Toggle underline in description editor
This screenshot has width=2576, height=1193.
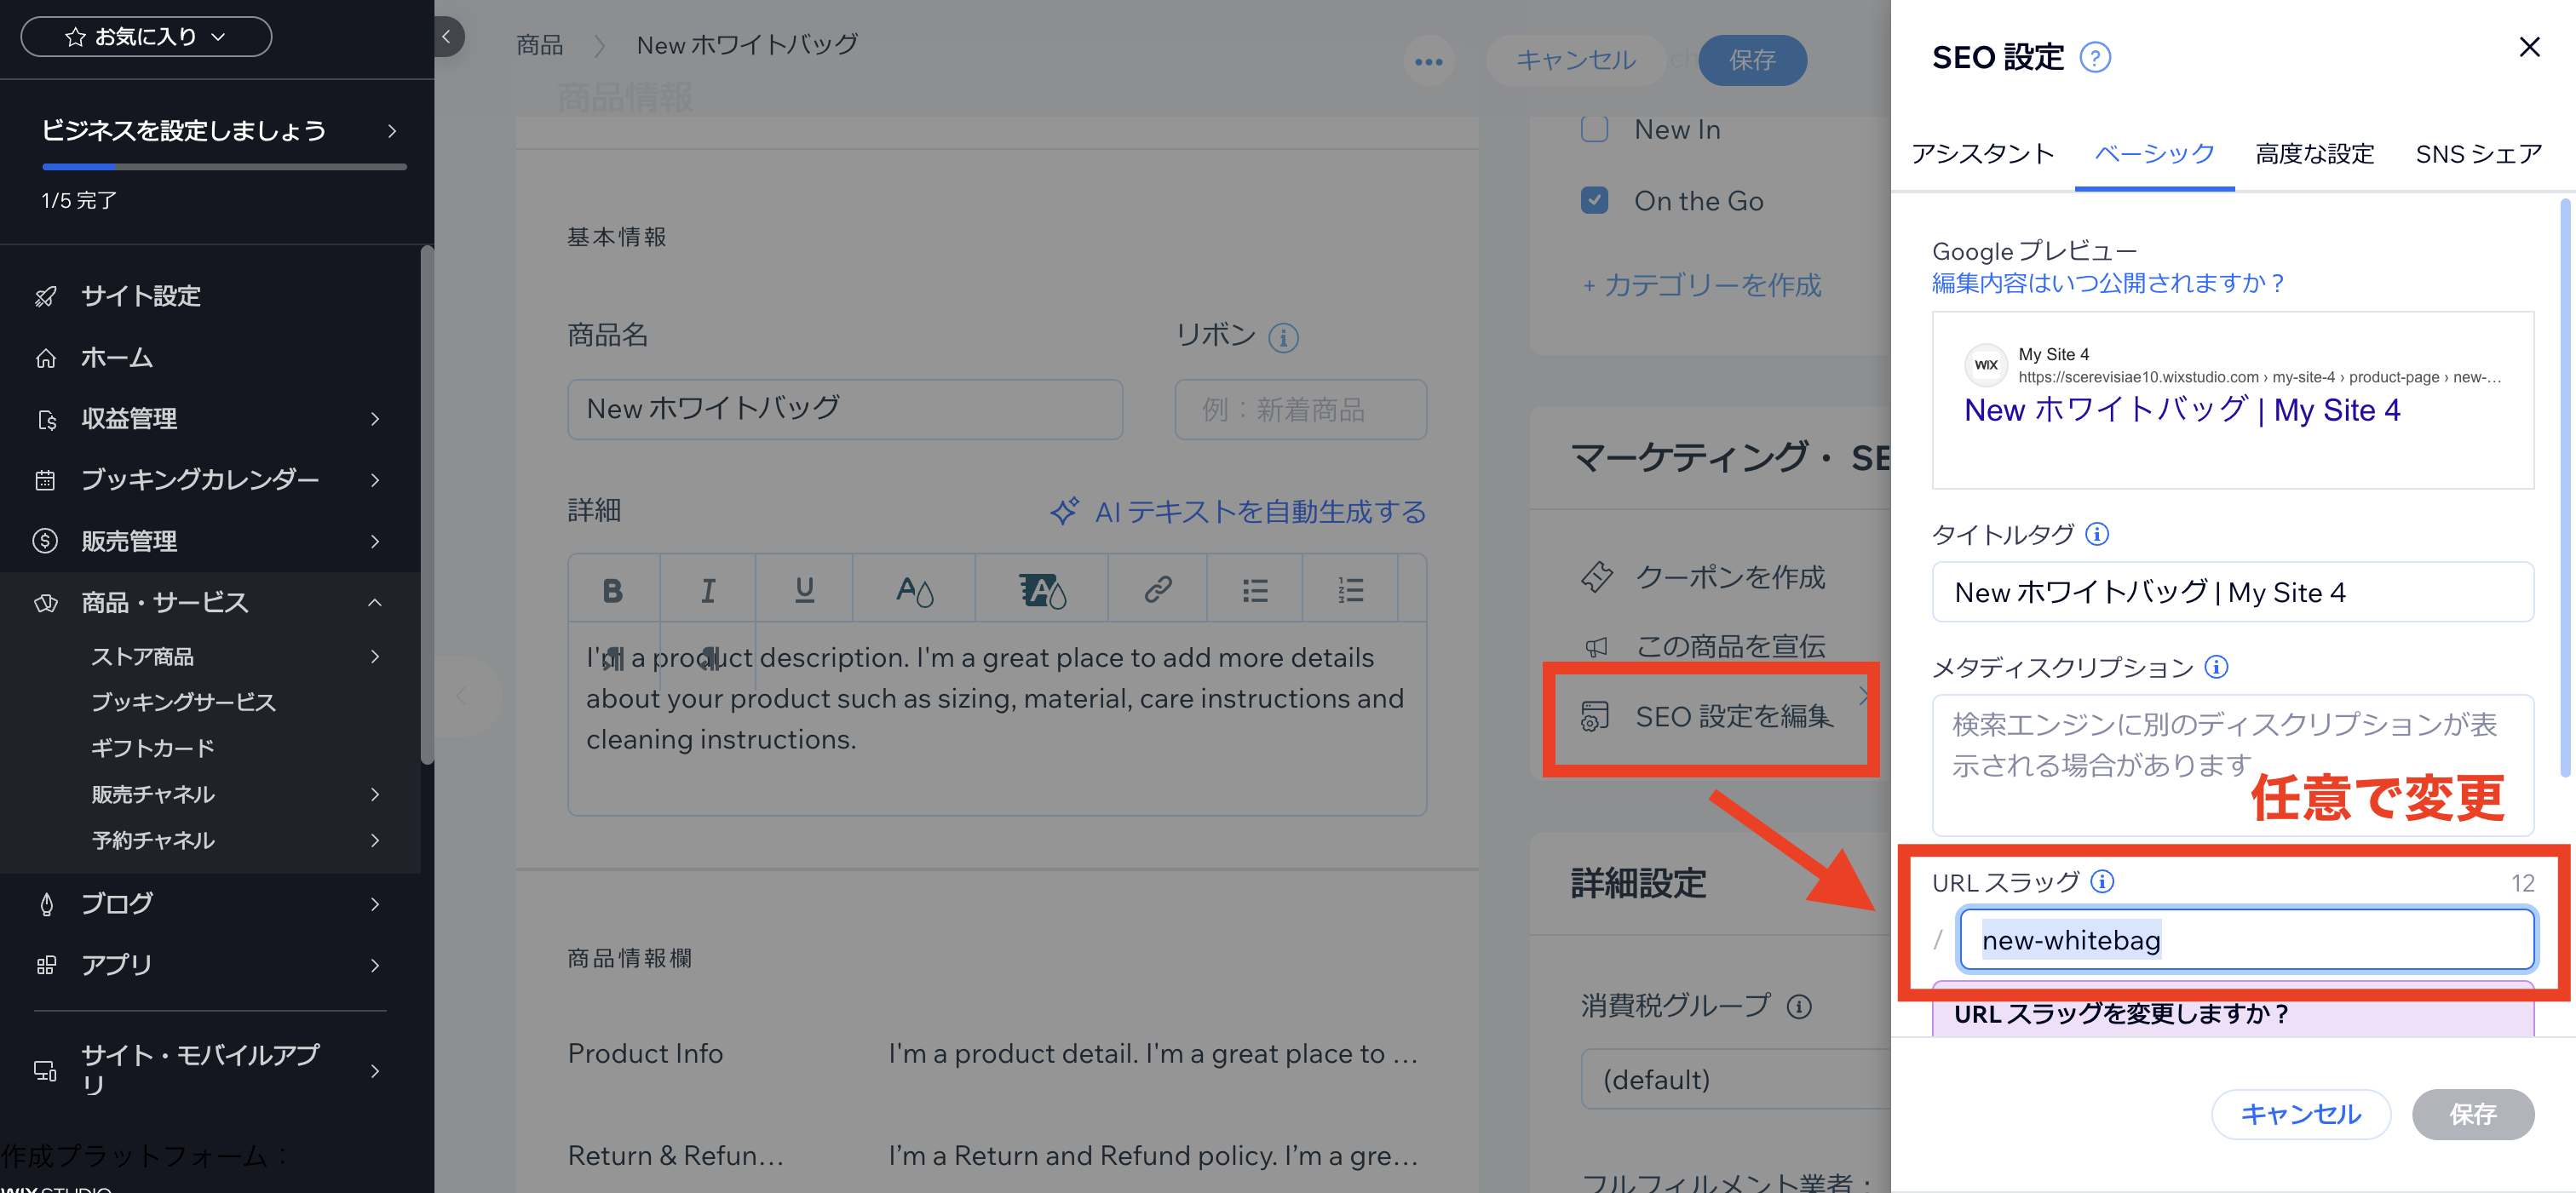coord(804,590)
